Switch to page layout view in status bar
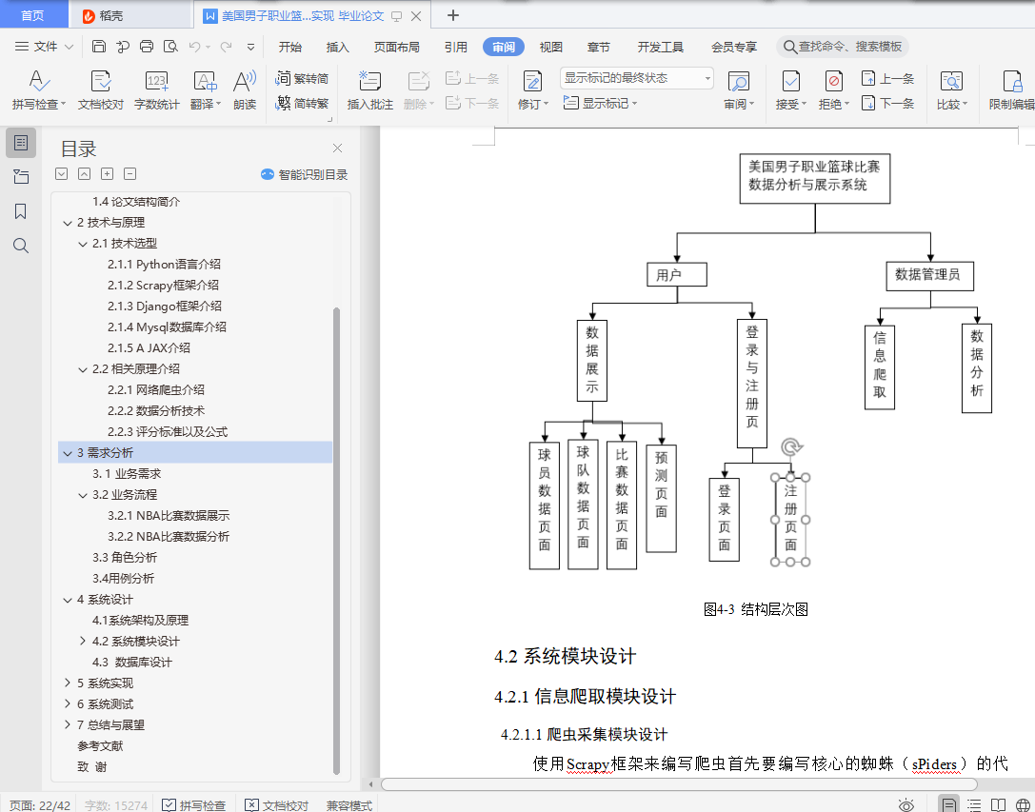This screenshot has height=812, width=1035. [948, 804]
